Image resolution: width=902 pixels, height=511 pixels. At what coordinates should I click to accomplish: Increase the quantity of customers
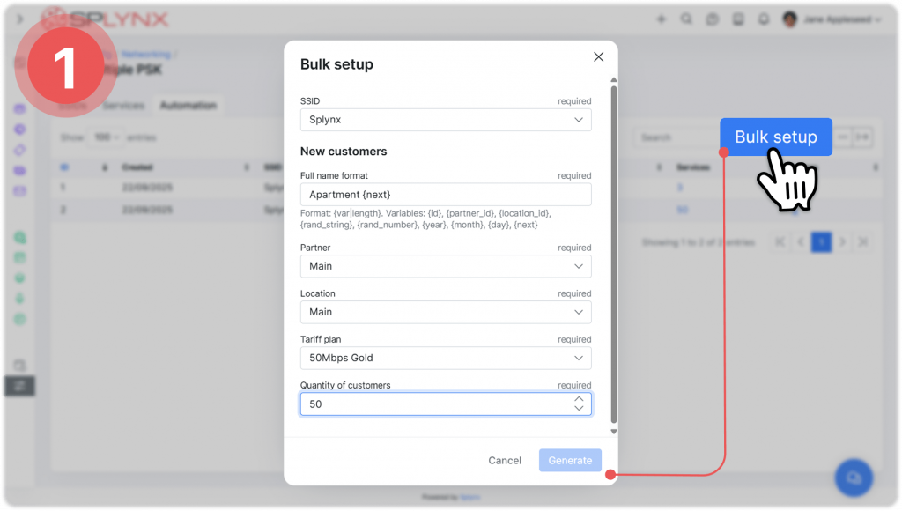(x=579, y=398)
